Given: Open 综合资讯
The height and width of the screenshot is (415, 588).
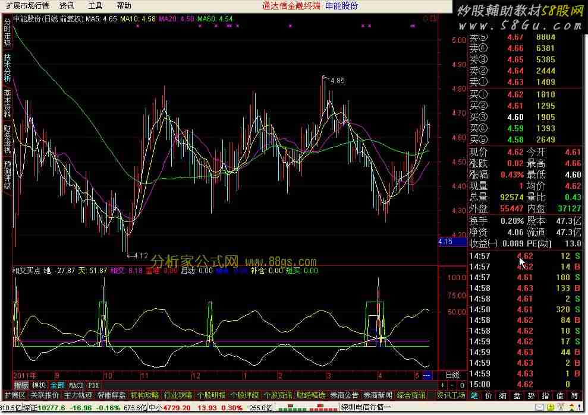Looking at the screenshot, I should click(x=411, y=395).
